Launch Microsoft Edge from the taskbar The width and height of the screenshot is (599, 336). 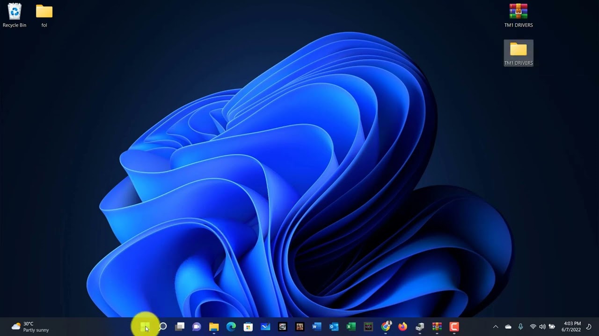pyautogui.click(x=231, y=327)
